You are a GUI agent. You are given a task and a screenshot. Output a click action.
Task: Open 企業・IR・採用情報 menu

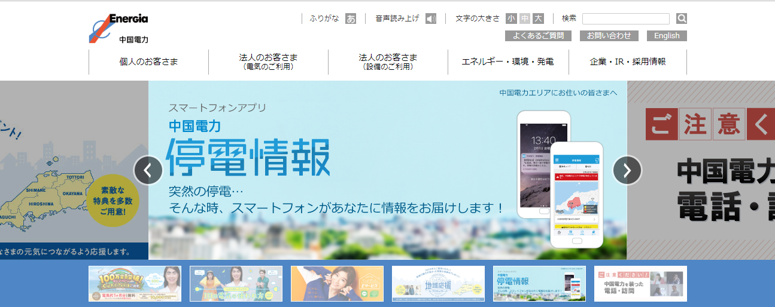coord(628,62)
